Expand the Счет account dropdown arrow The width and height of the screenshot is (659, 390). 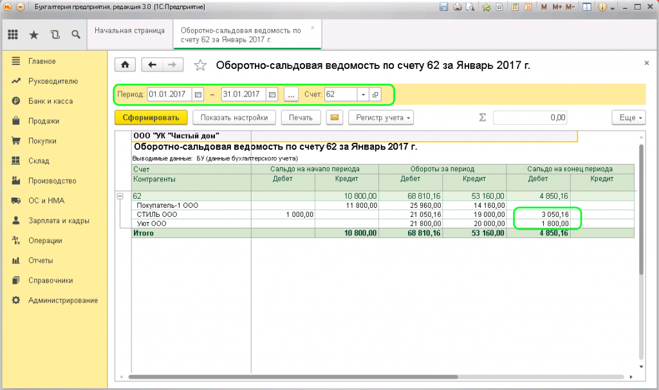click(363, 95)
